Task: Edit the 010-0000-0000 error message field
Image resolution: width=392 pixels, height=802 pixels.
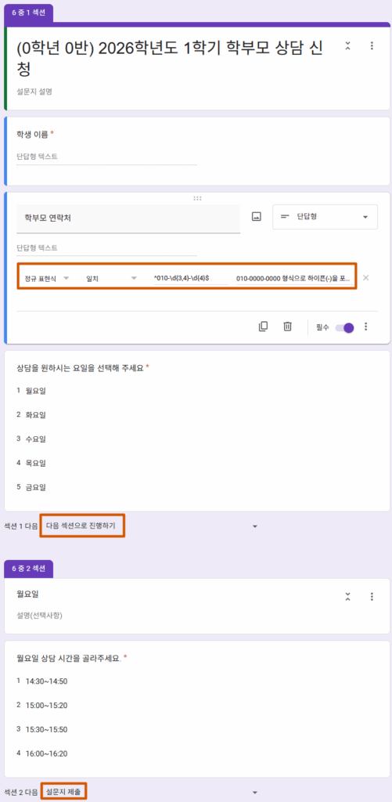Action: tap(294, 278)
